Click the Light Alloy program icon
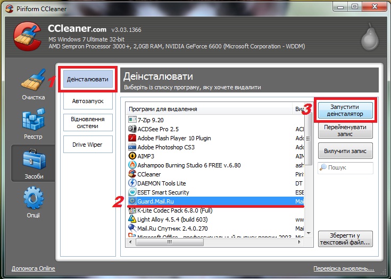Screen dimensions: 391x279 [x=132, y=219]
